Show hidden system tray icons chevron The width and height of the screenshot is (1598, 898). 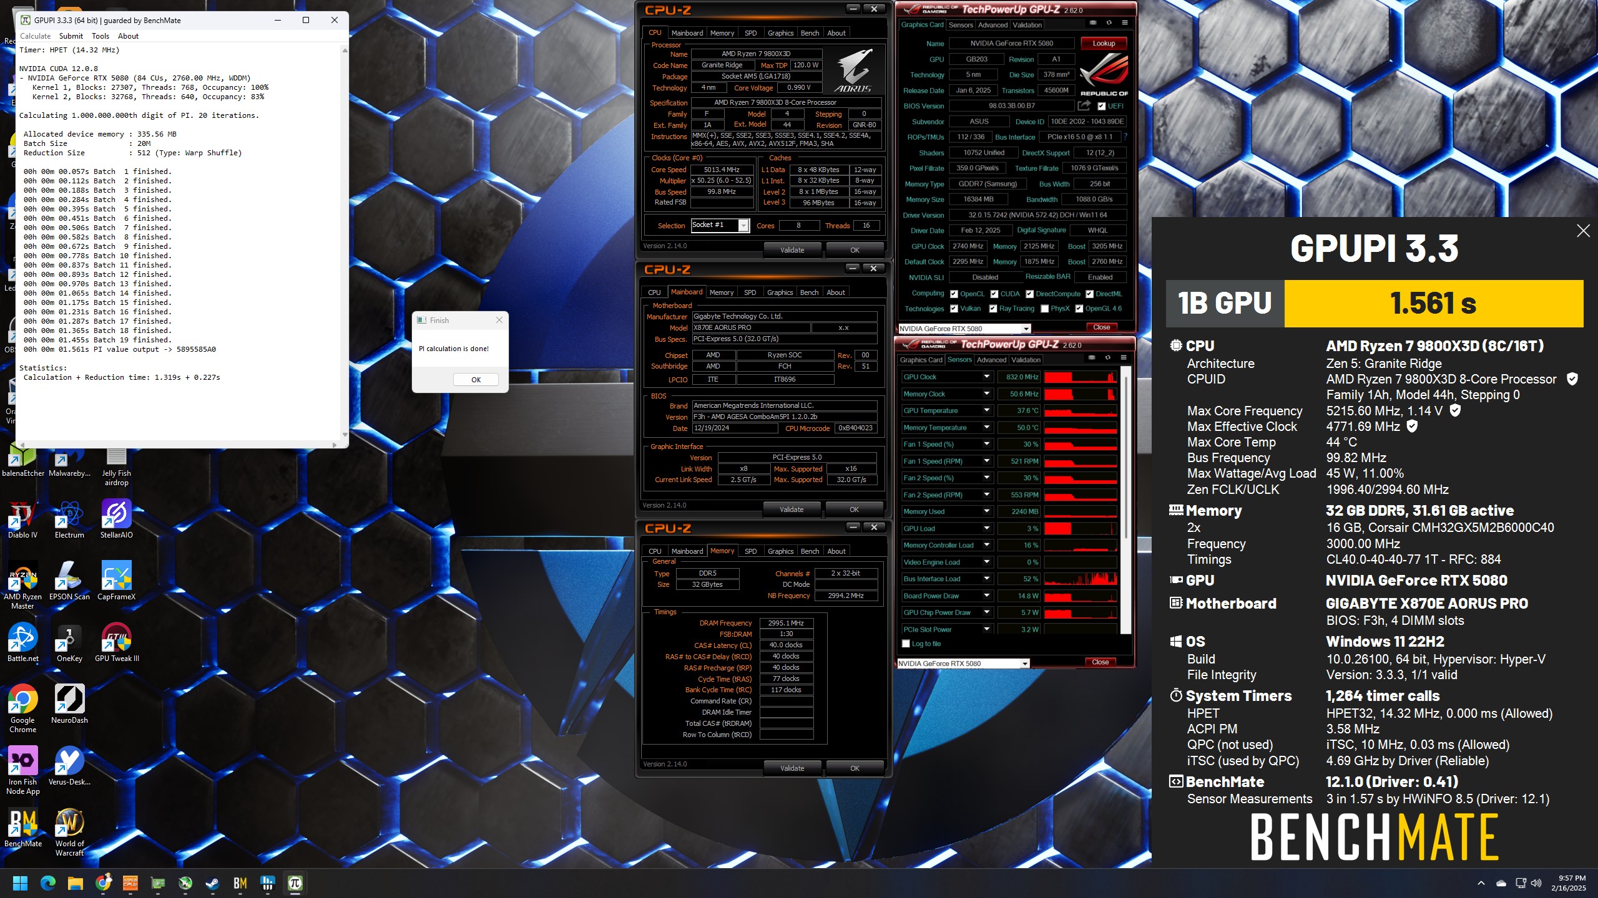(1481, 883)
